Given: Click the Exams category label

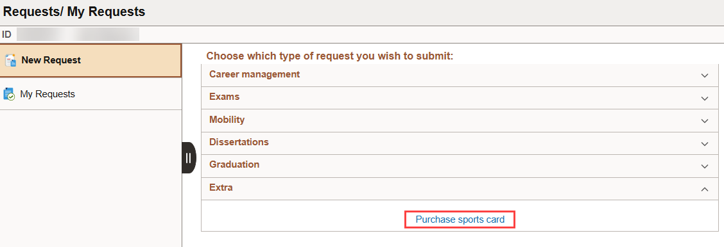Looking at the screenshot, I should point(225,97).
